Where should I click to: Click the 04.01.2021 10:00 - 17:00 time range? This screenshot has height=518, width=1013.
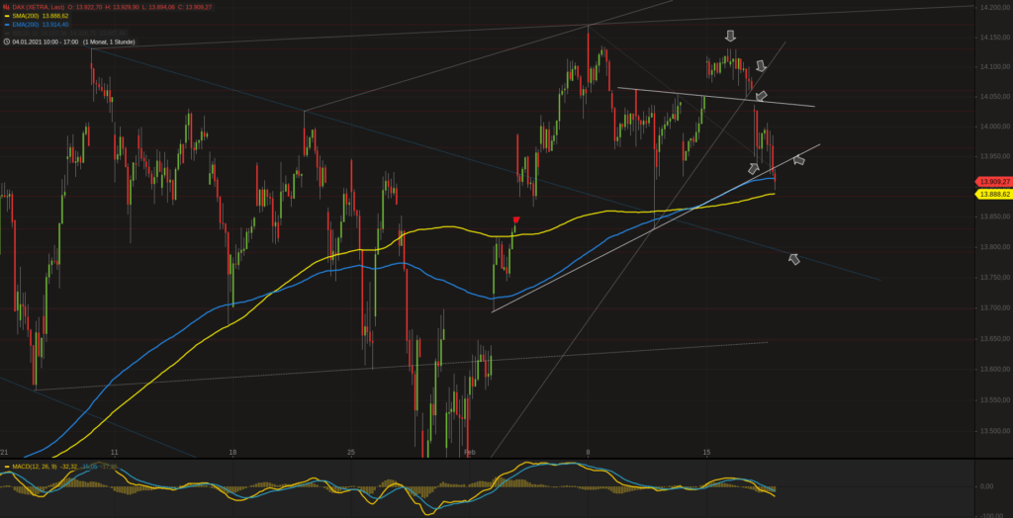pos(46,42)
